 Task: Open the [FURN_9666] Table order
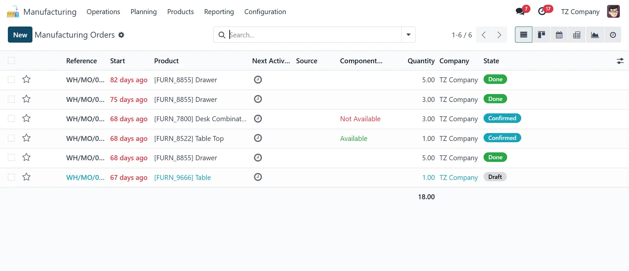coord(182,178)
